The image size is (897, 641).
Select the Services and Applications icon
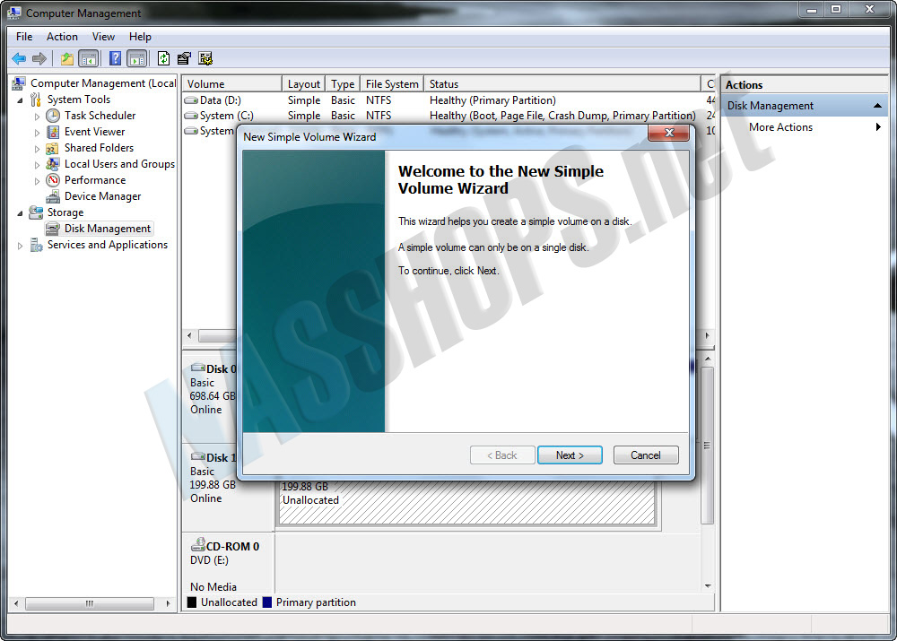[x=36, y=245]
